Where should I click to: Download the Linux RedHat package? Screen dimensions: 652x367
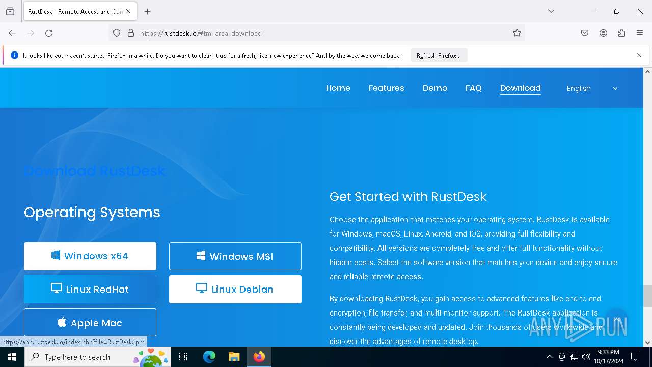(x=90, y=289)
